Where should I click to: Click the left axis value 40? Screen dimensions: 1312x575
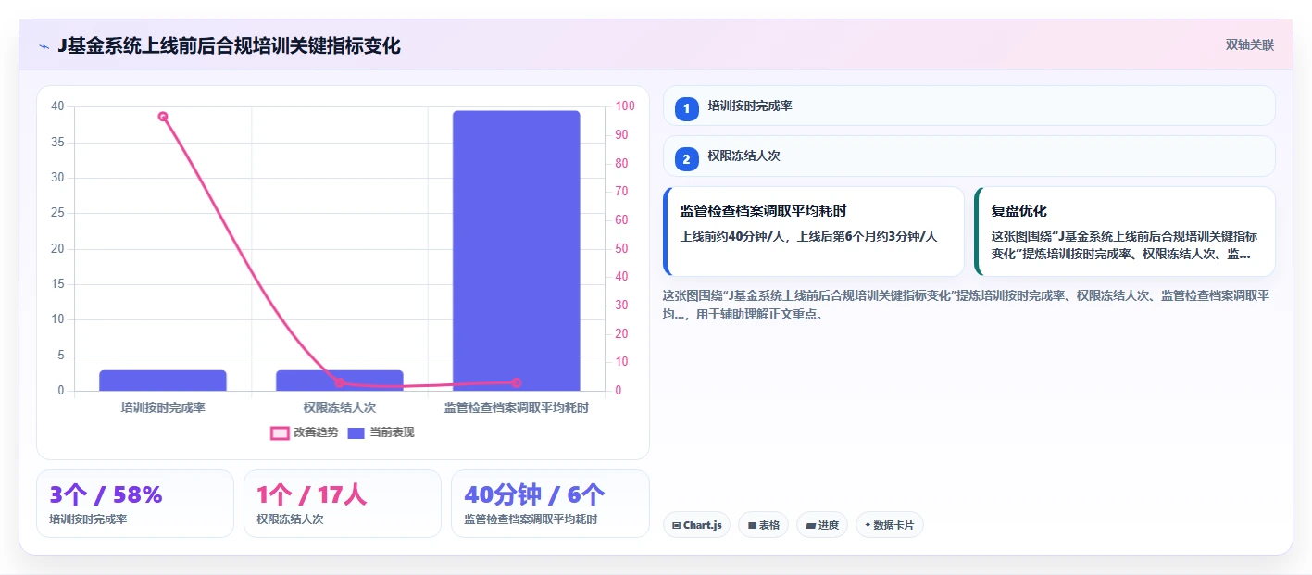(57, 106)
